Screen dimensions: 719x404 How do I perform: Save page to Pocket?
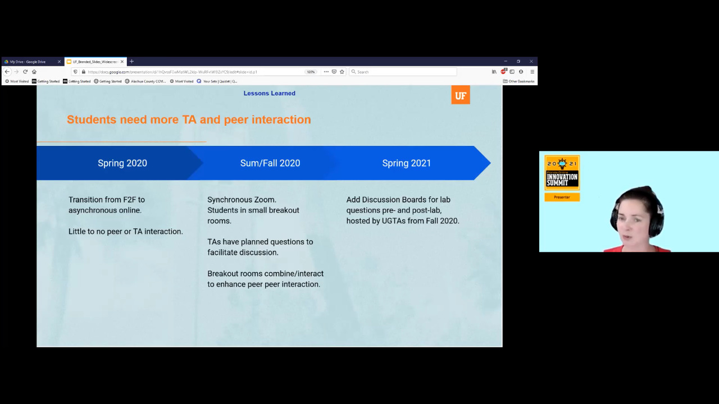334,72
